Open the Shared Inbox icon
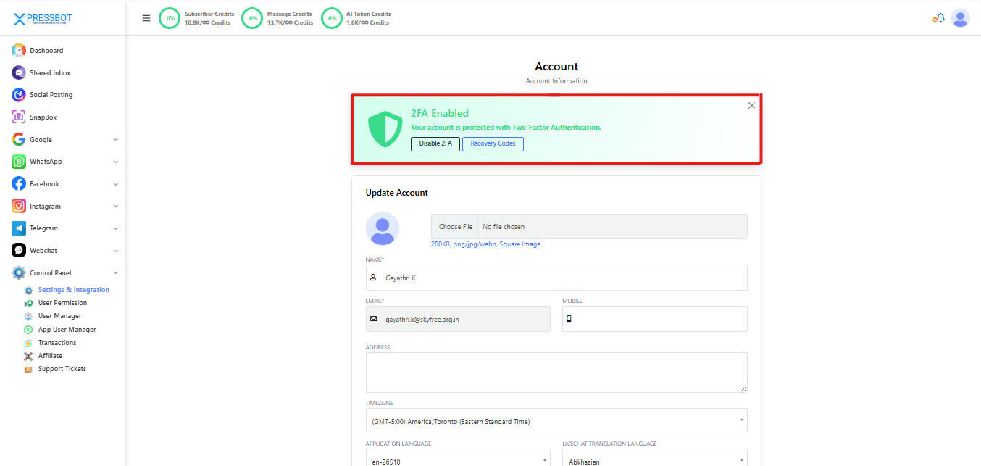The image size is (981, 466). [19, 73]
